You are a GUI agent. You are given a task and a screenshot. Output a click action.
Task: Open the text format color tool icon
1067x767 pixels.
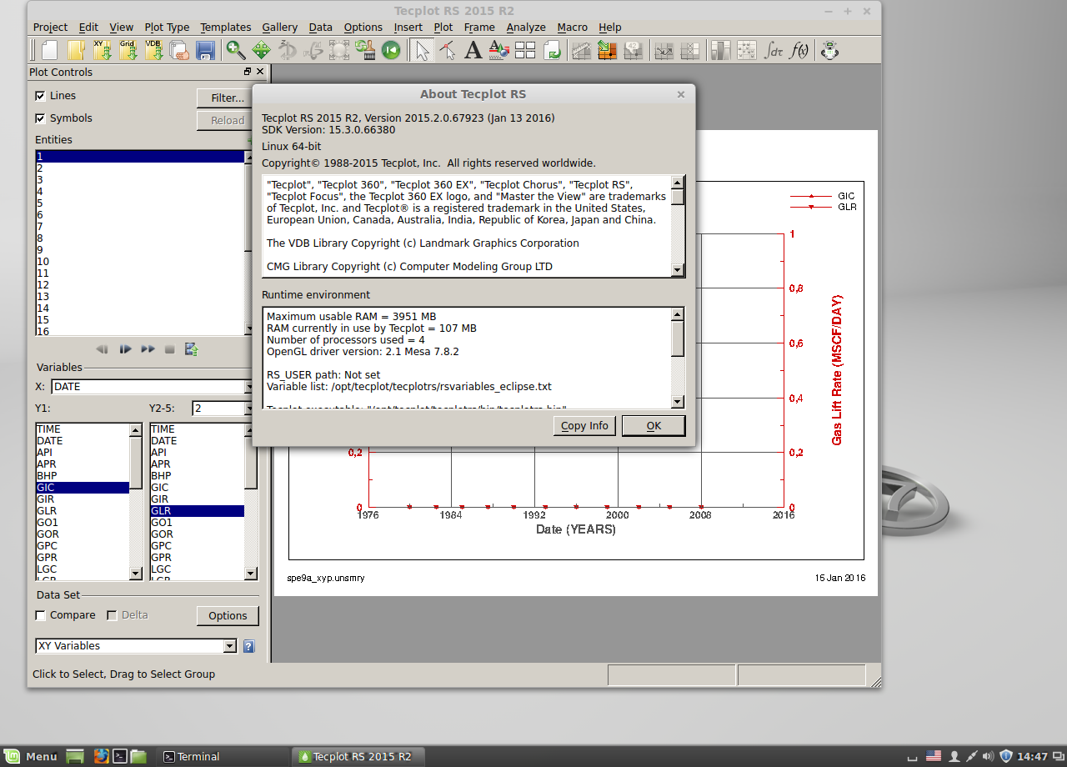(499, 50)
